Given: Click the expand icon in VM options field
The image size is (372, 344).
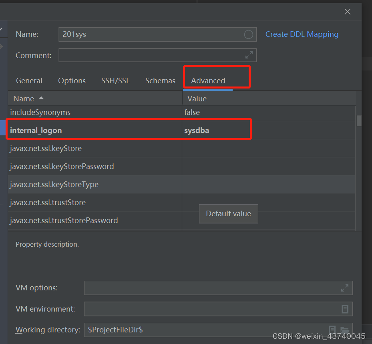Looking at the screenshot, I should [x=345, y=288].
